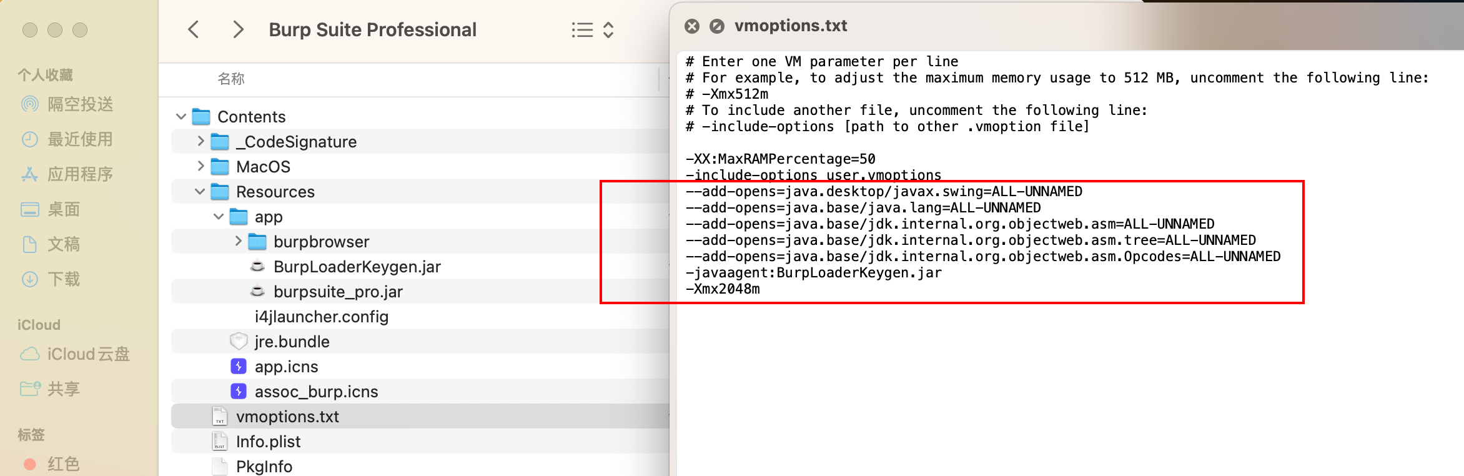Click the Burp Suite Professional window title
This screenshot has height=476, width=1464.
coord(372,29)
